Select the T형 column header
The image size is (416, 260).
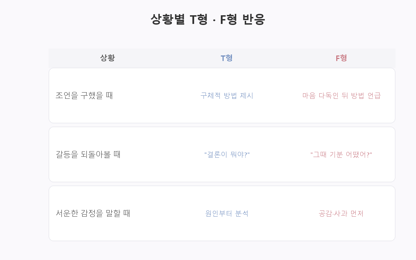click(x=227, y=58)
